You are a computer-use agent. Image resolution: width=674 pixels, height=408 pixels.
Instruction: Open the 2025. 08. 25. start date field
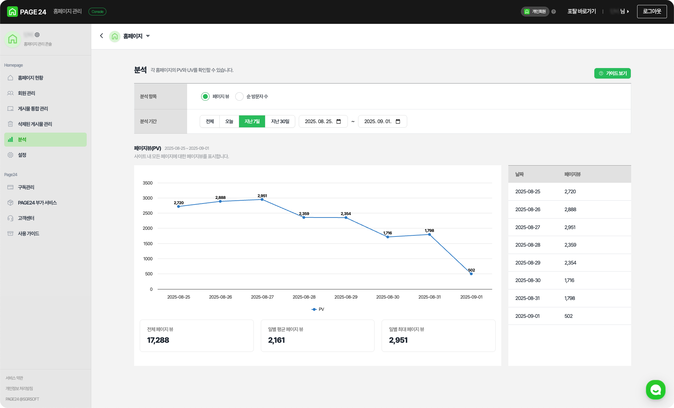tap(318, 121)
